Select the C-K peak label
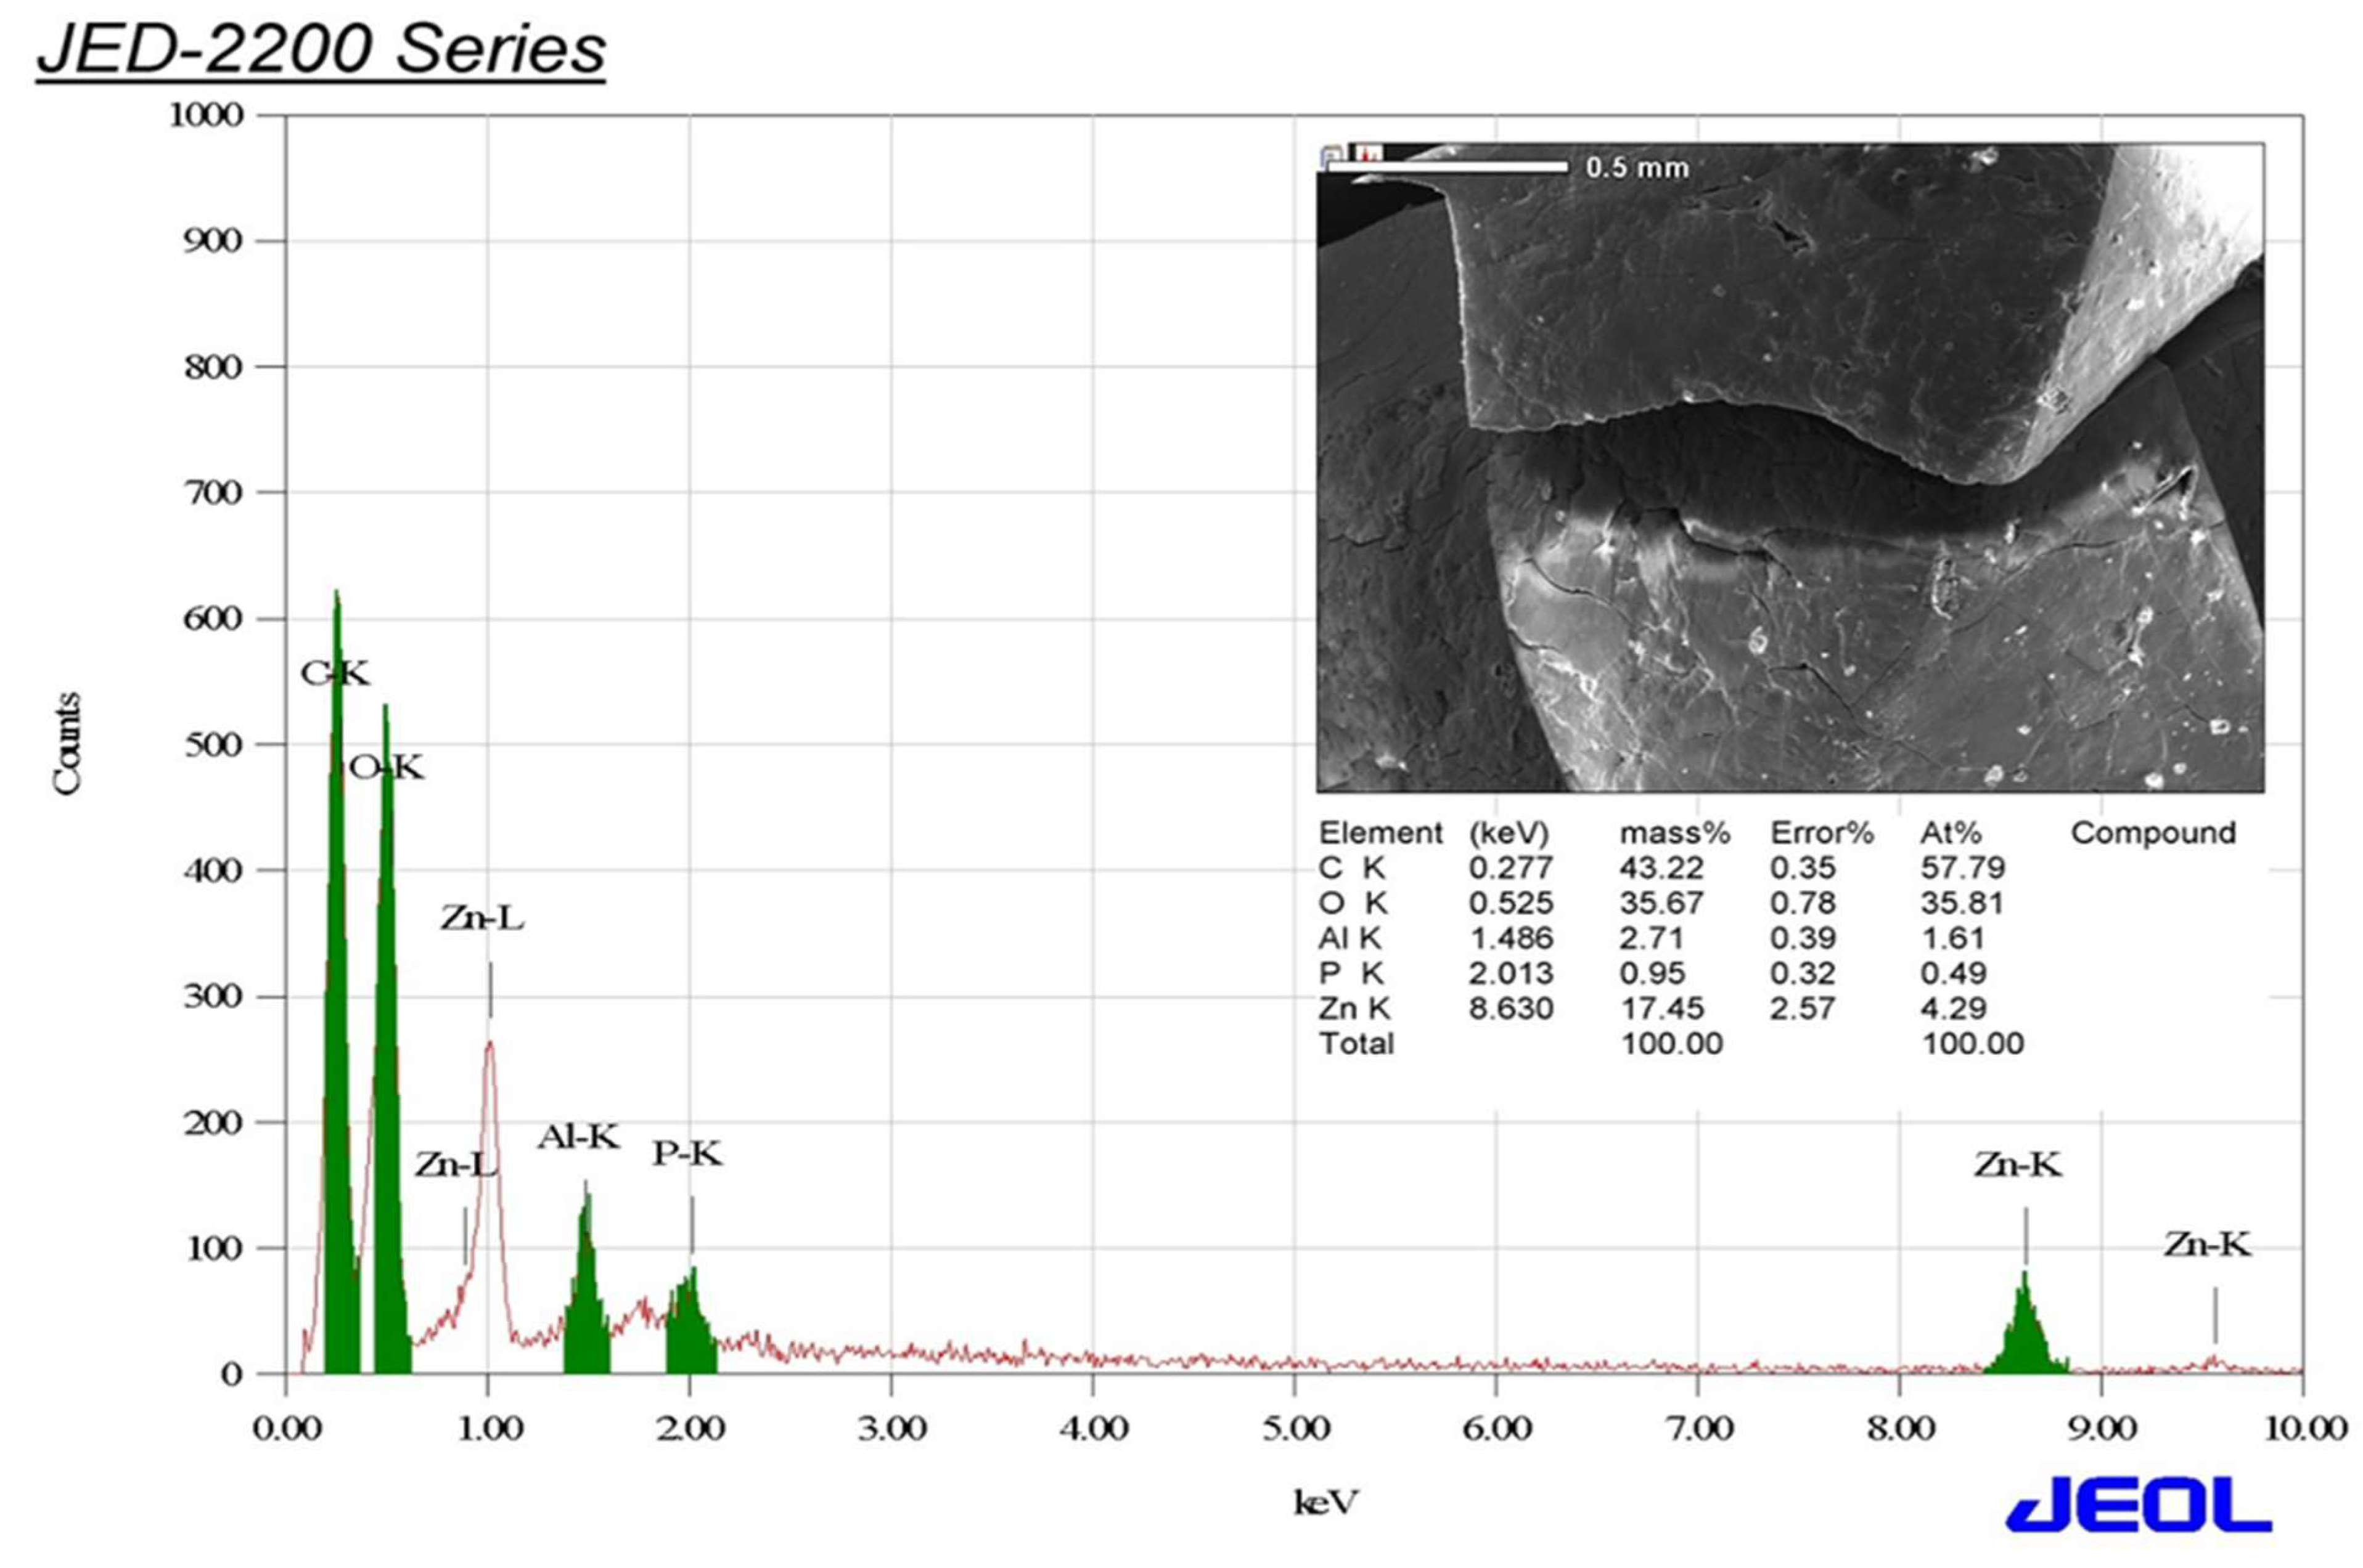Viewport: 2363px width, 1568px height. 335,674
